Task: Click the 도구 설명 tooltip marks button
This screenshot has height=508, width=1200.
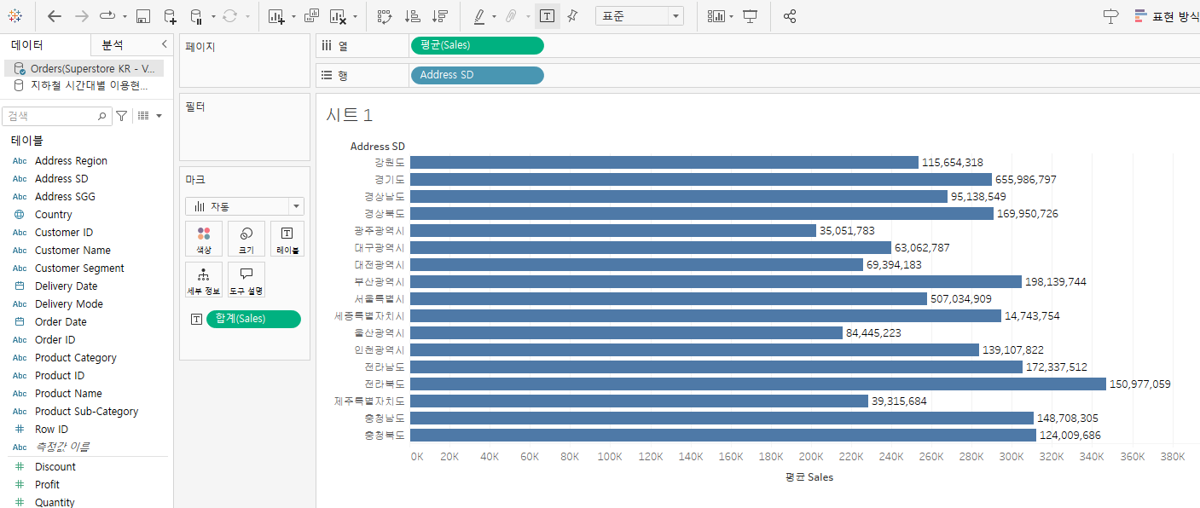Action: (246, 280)
